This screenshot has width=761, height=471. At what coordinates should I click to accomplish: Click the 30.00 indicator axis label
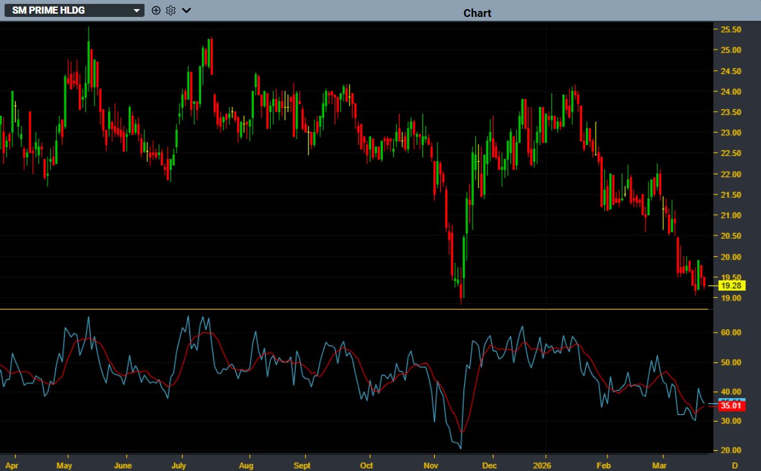[730, 421]
